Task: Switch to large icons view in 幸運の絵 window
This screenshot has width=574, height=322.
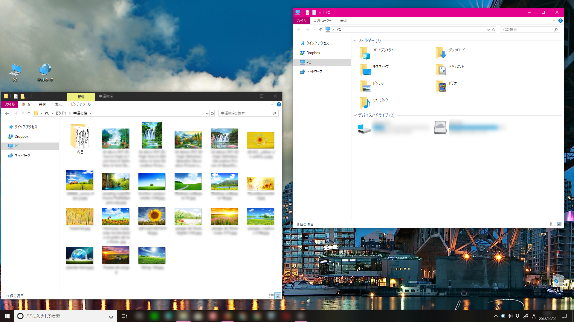Action: pyautogui.click(x=278, y=296)
